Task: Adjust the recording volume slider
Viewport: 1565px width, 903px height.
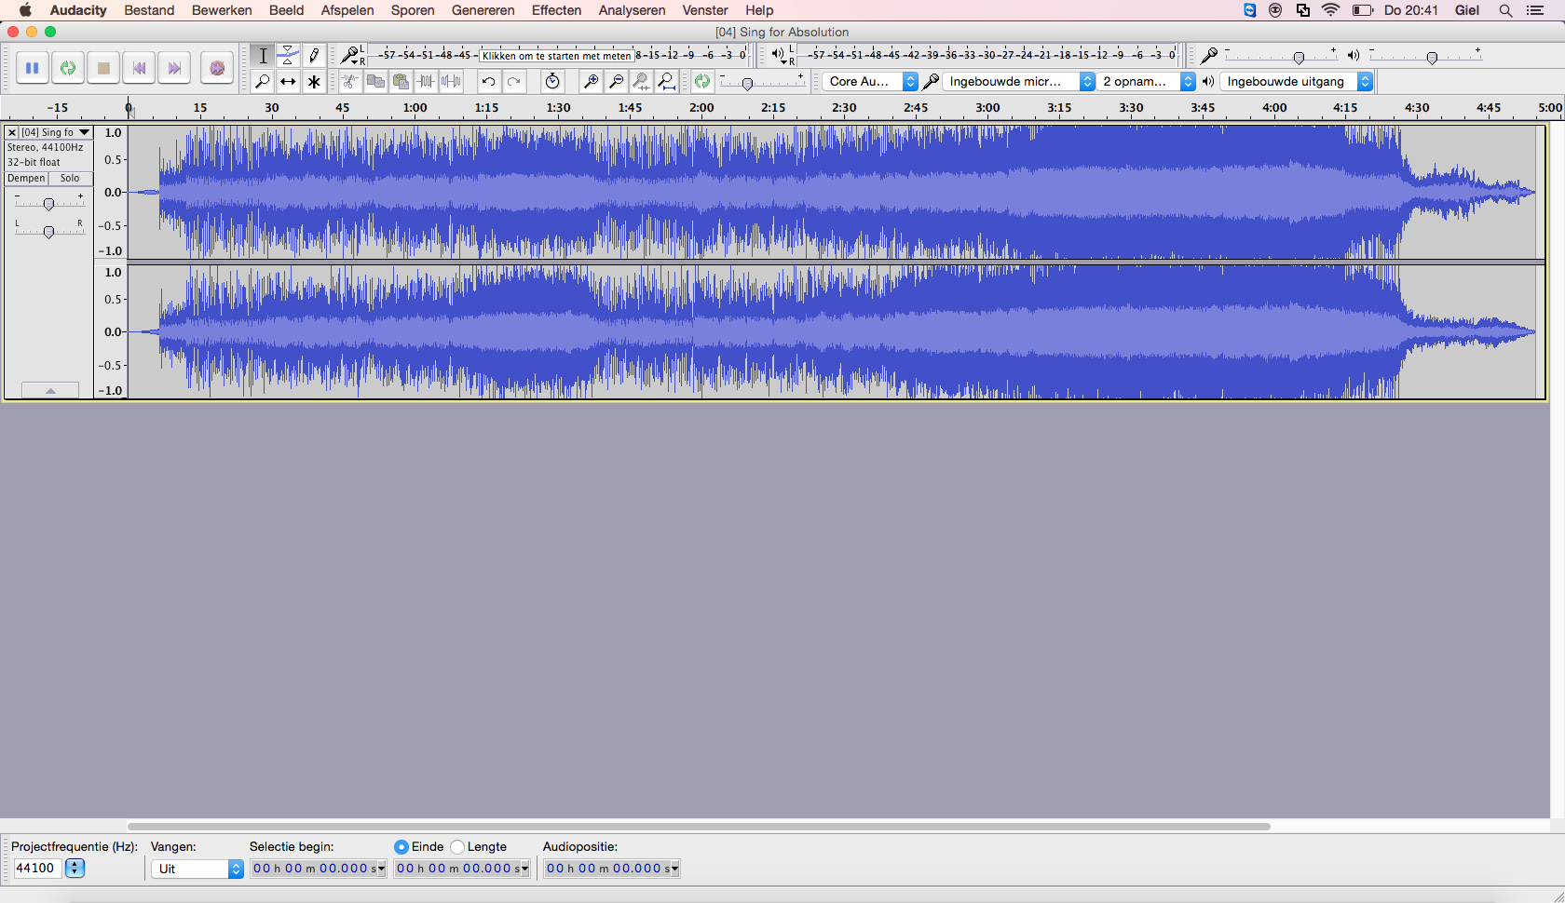Action: pyautogui.click(x=1299, y=58)
